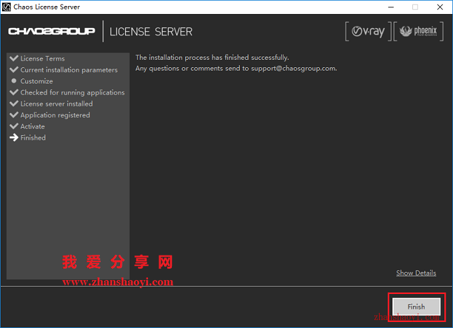Click checkmark icon beside License Terms
The image size is (453, 328).
pyautogui.click(x=14, y=58)
